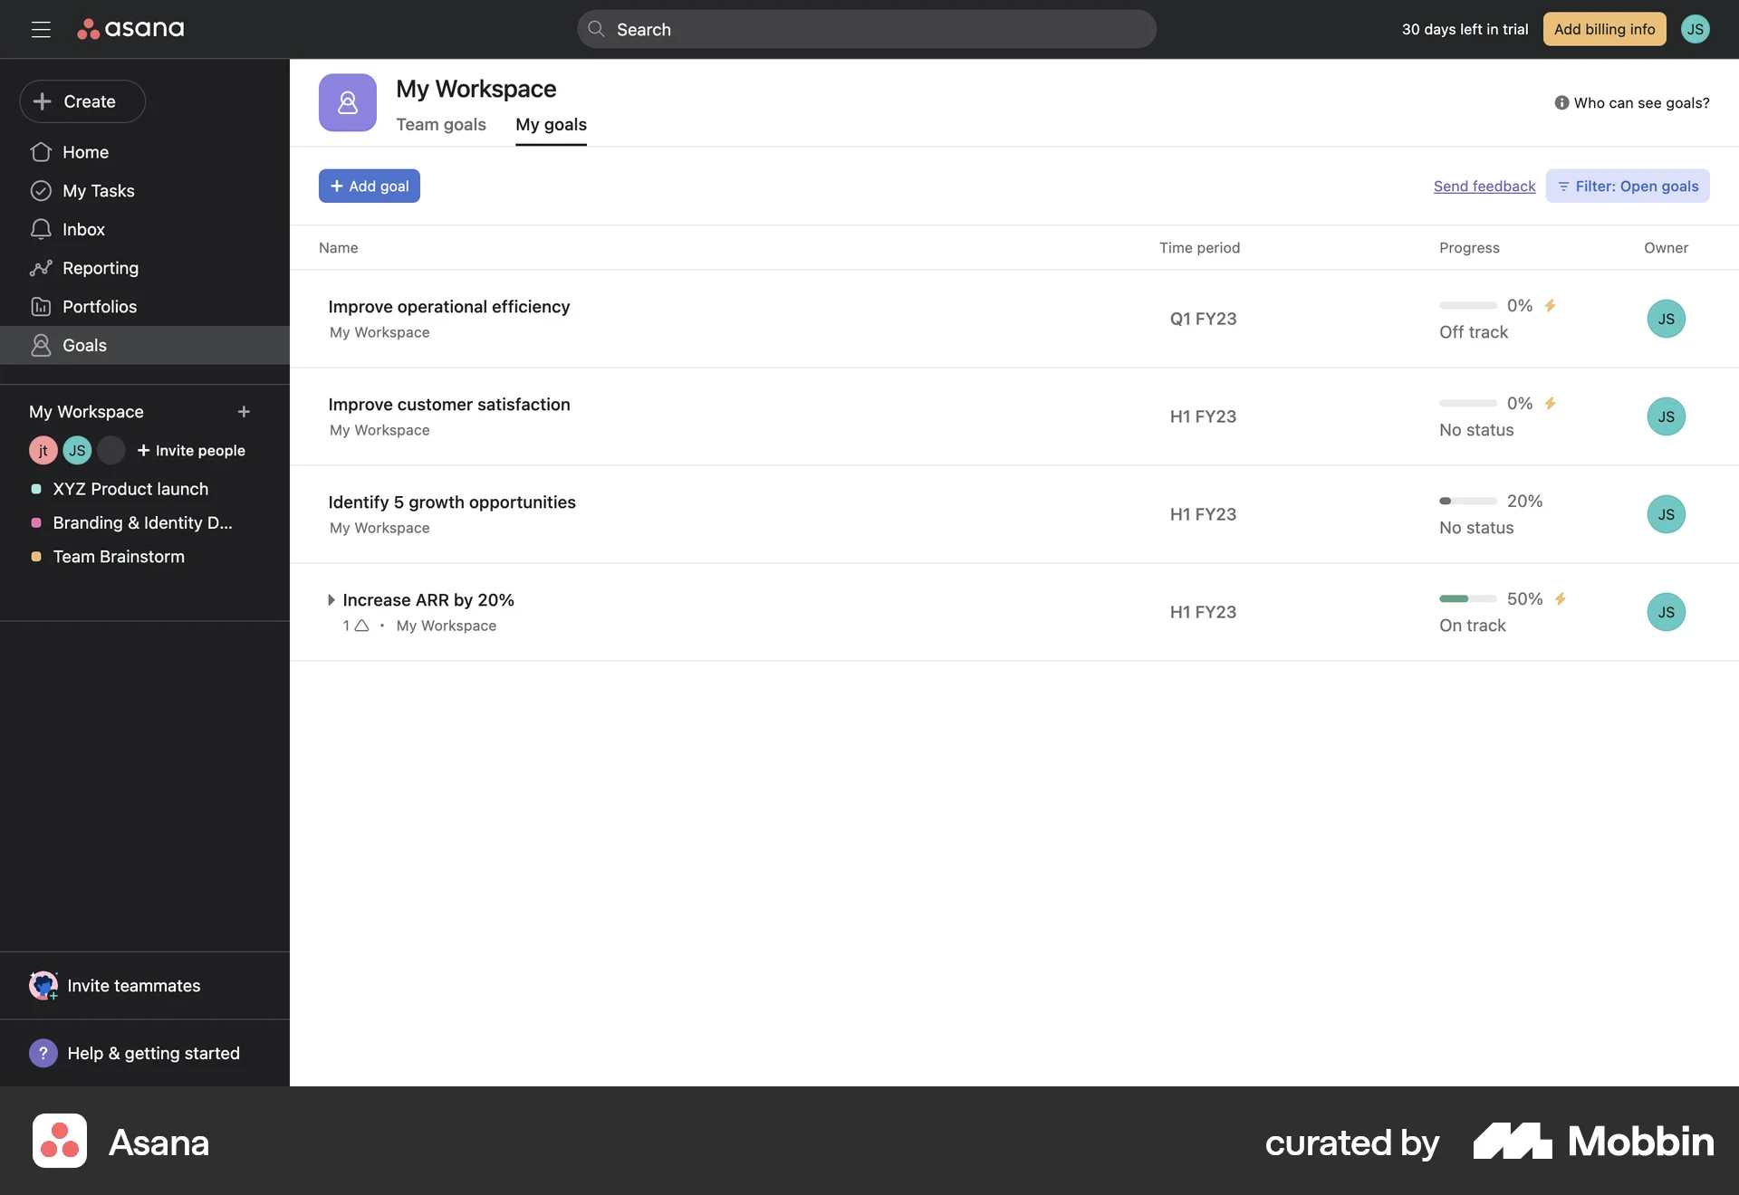Open My Tasks from the sidebar
The image size is (1739, 1195).
point(99,191)
